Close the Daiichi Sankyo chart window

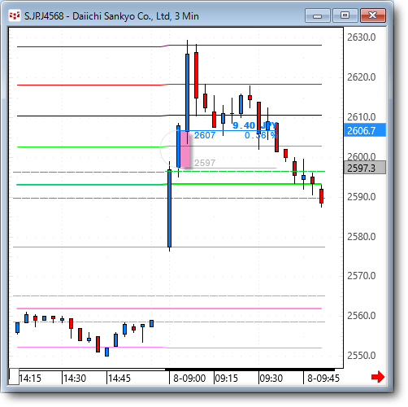coord(373,15)
